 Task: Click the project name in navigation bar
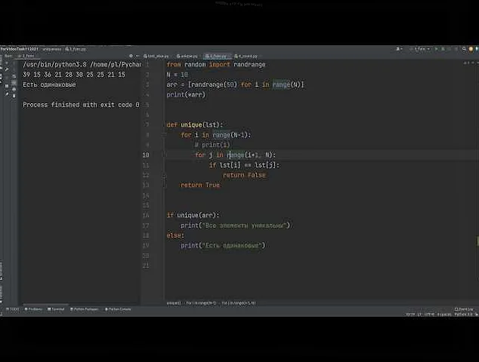pyautogui.click(x=19, y=49)
